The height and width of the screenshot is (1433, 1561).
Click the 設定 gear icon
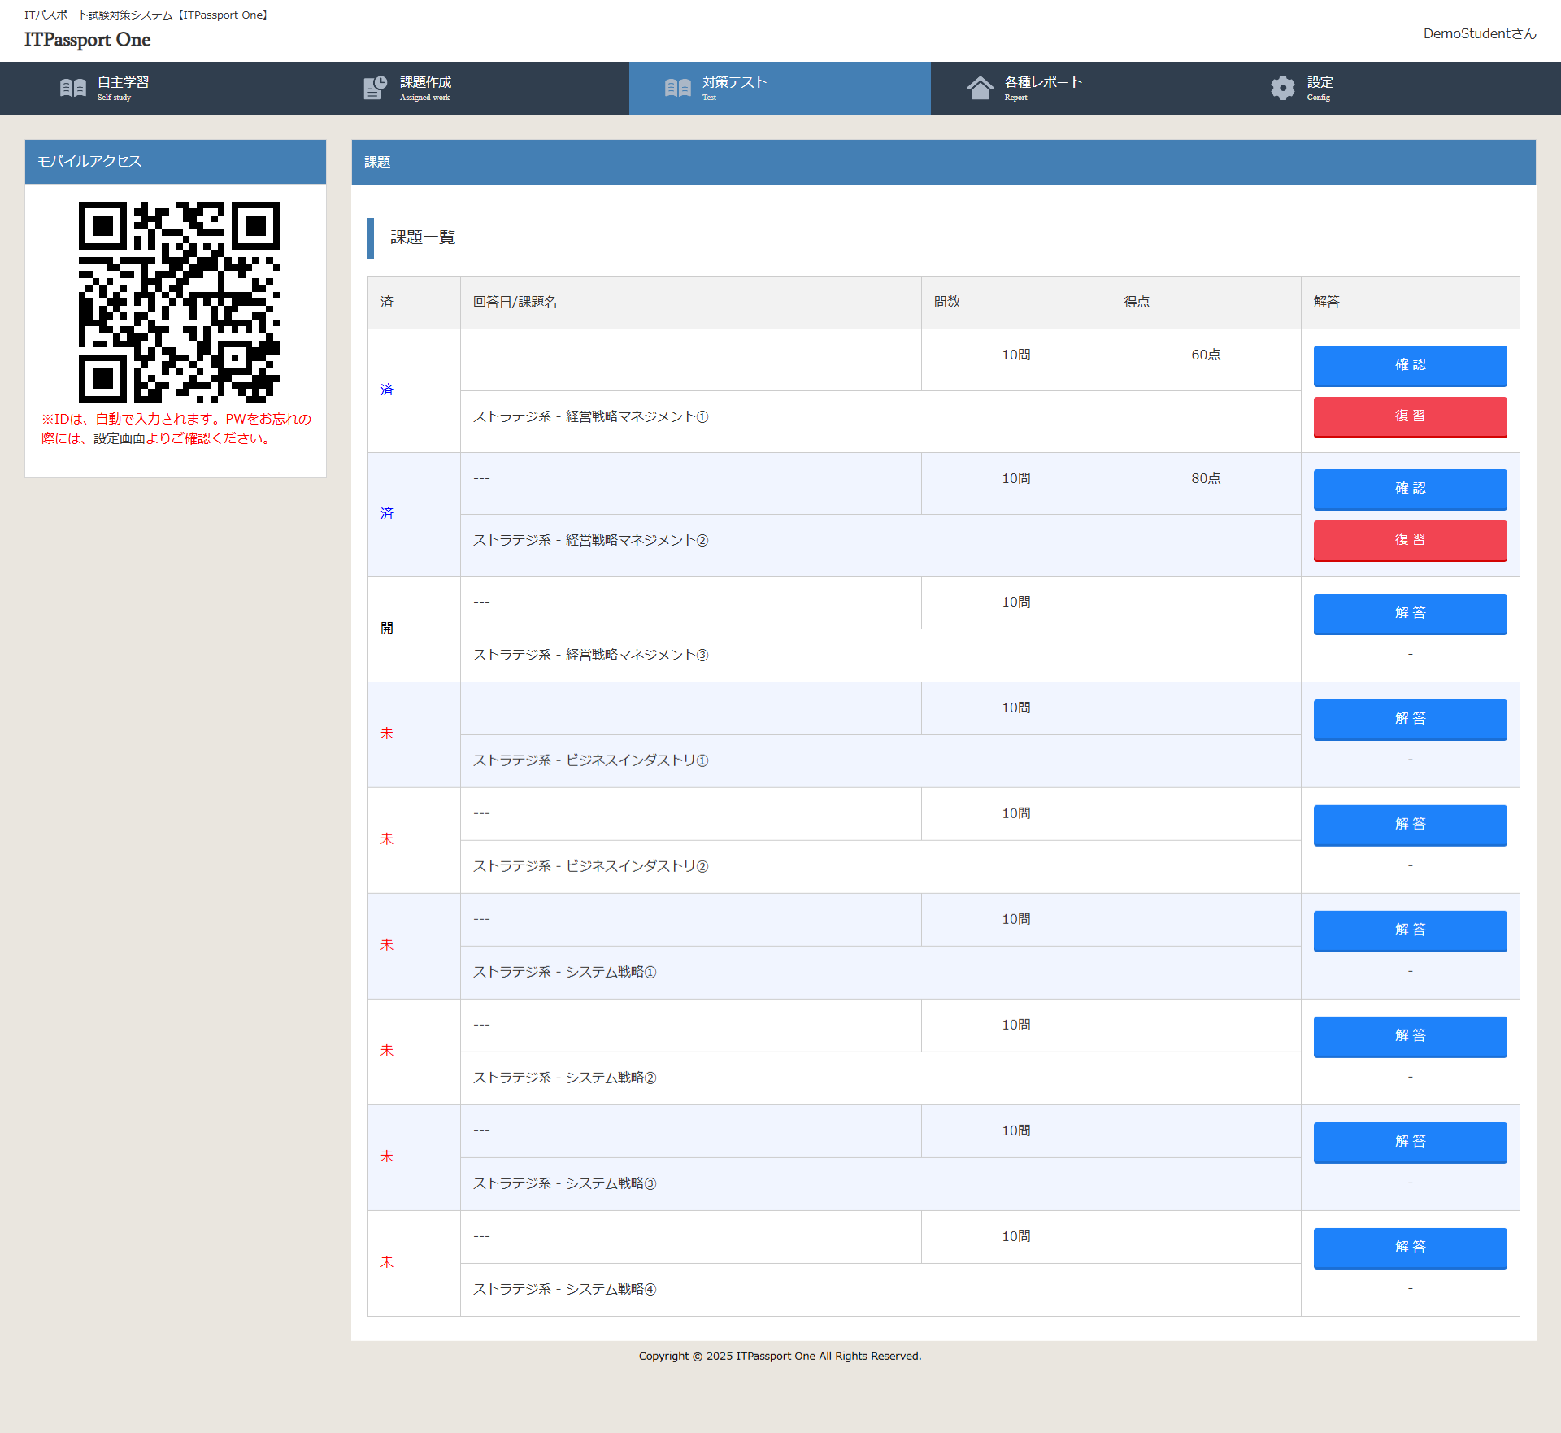point(1282,88)
